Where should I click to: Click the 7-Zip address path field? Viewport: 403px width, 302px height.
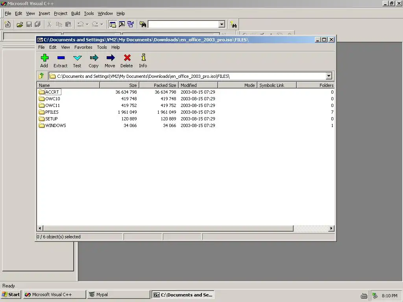(187, 76)
